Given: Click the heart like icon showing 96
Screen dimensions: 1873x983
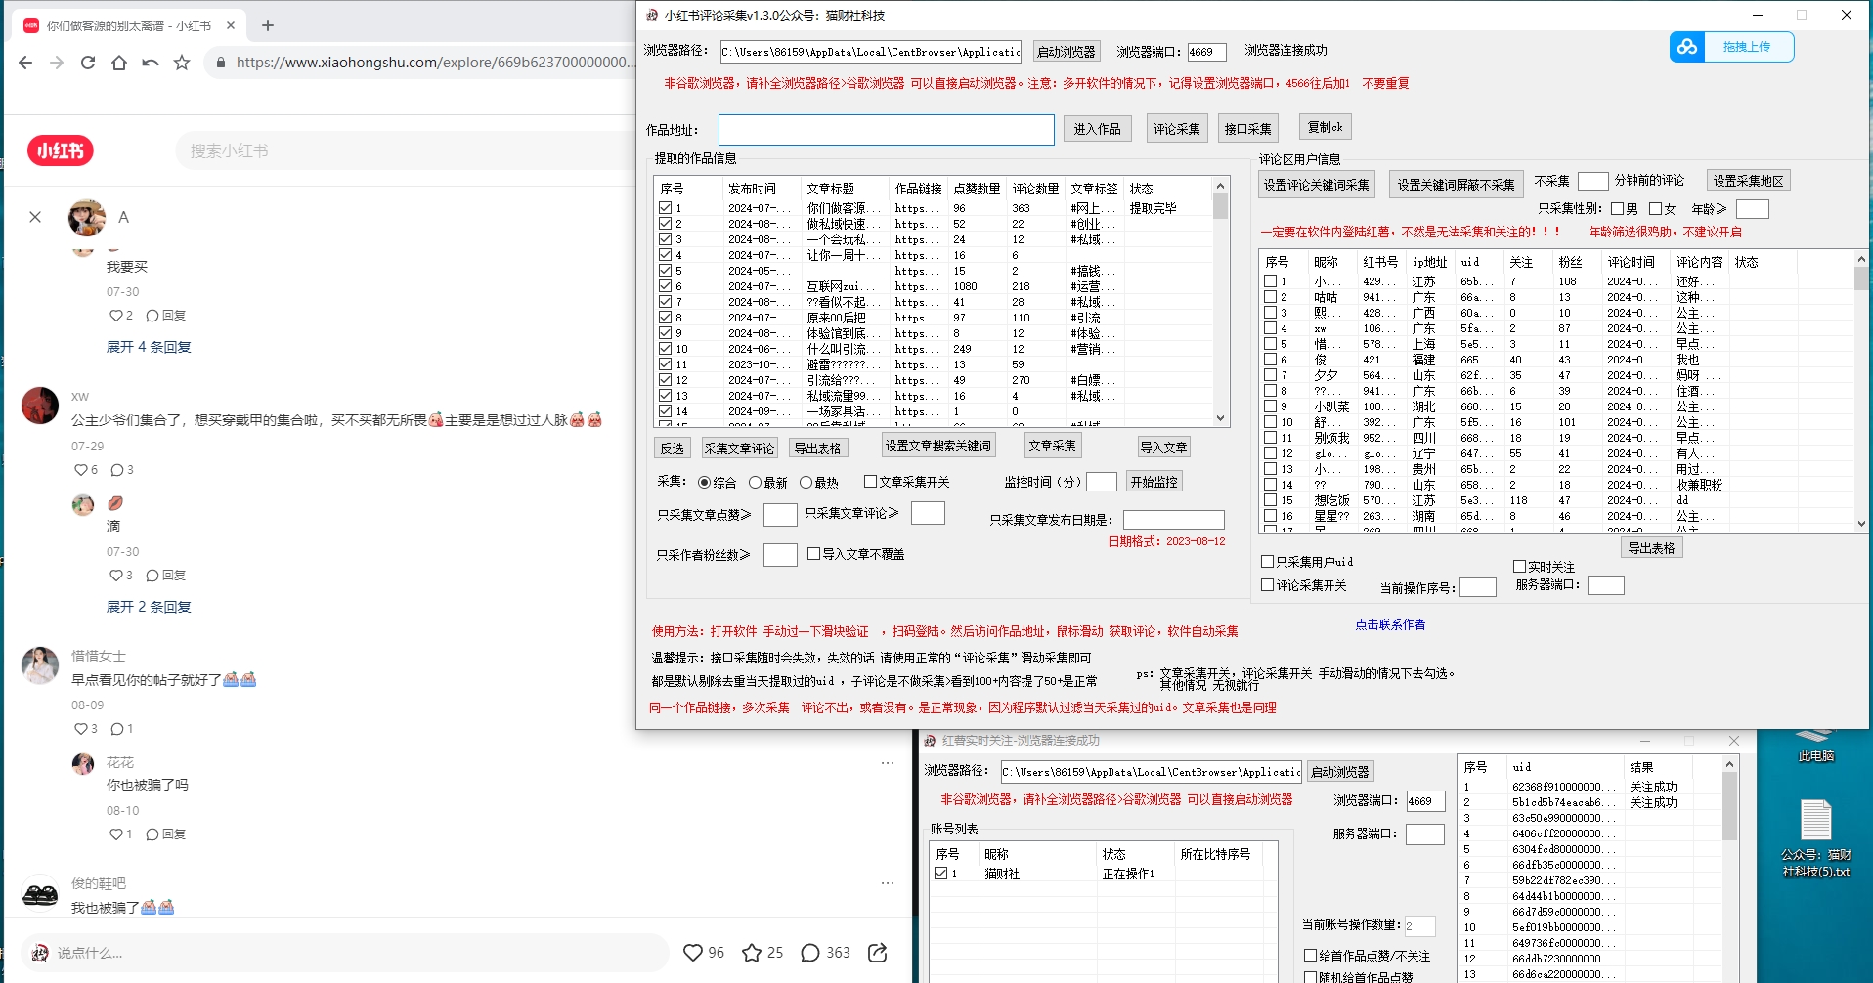Looking at the screenshot, I should click(693, 953).
